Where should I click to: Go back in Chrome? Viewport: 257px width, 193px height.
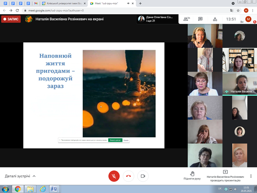click(x=5, y=10)
